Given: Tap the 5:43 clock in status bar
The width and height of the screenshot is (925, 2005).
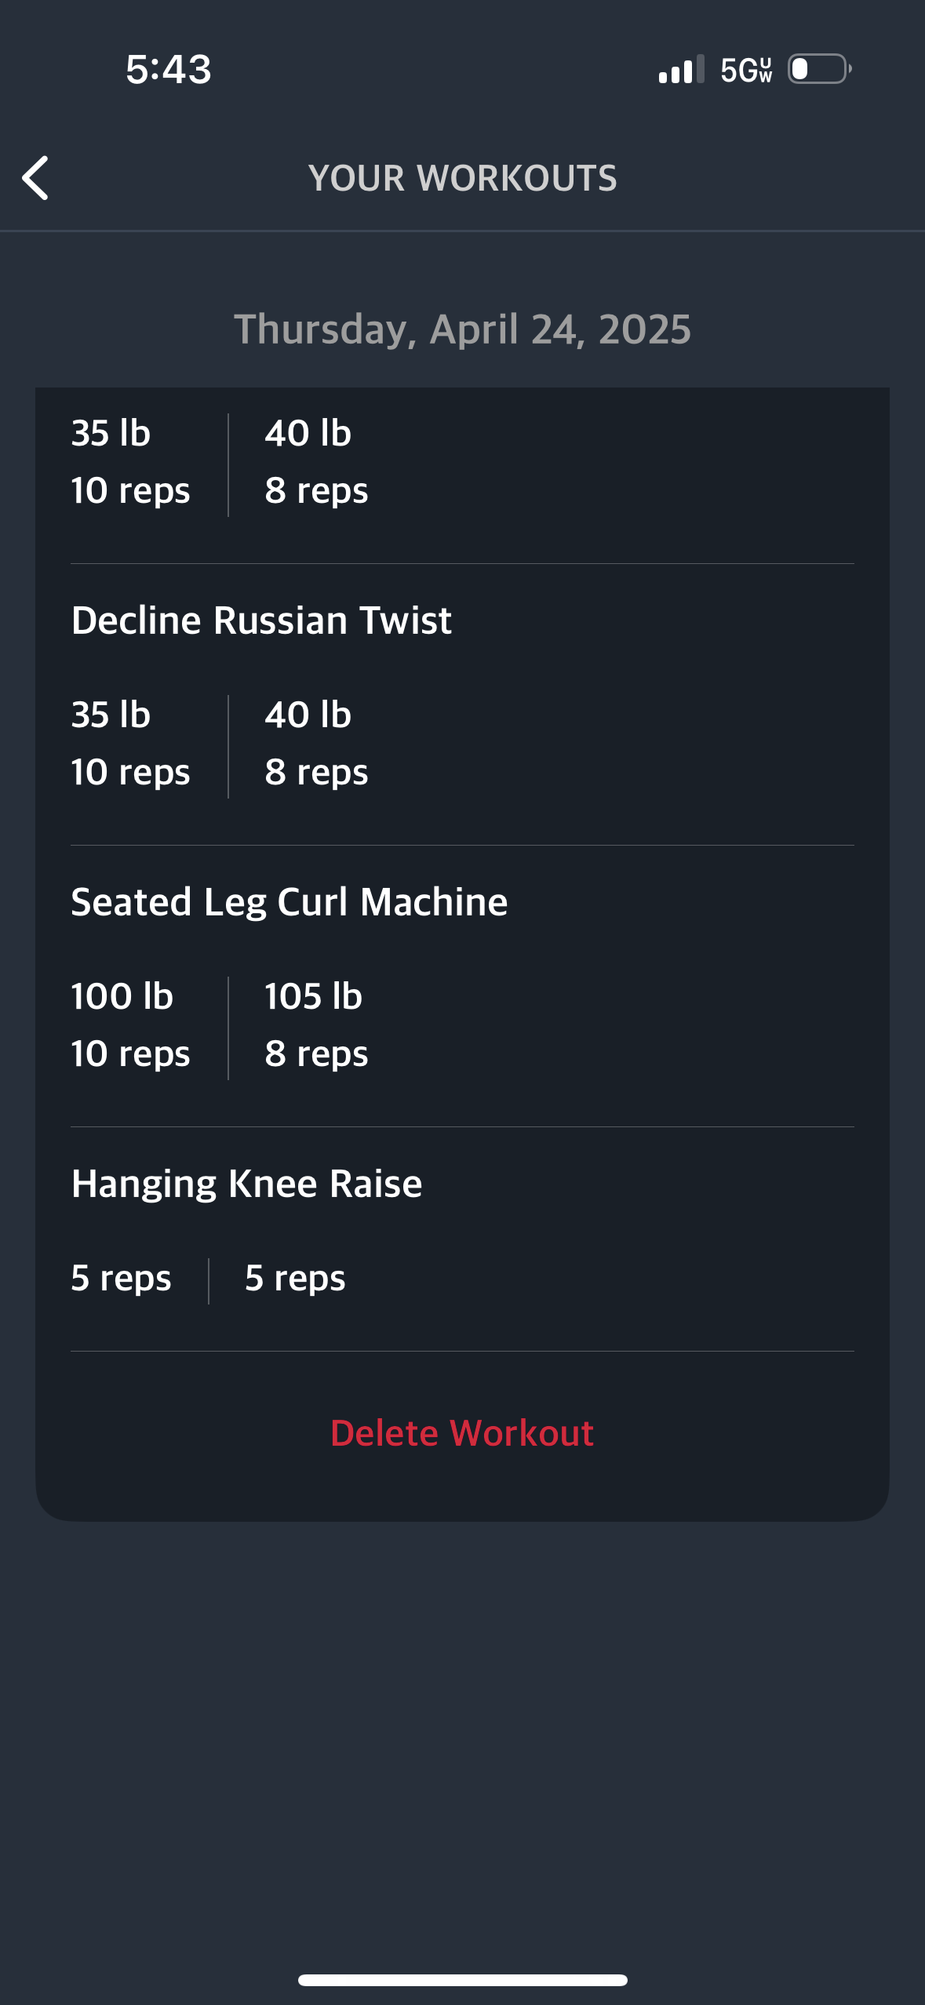Looking at the screenshot, I should [169, 69].
